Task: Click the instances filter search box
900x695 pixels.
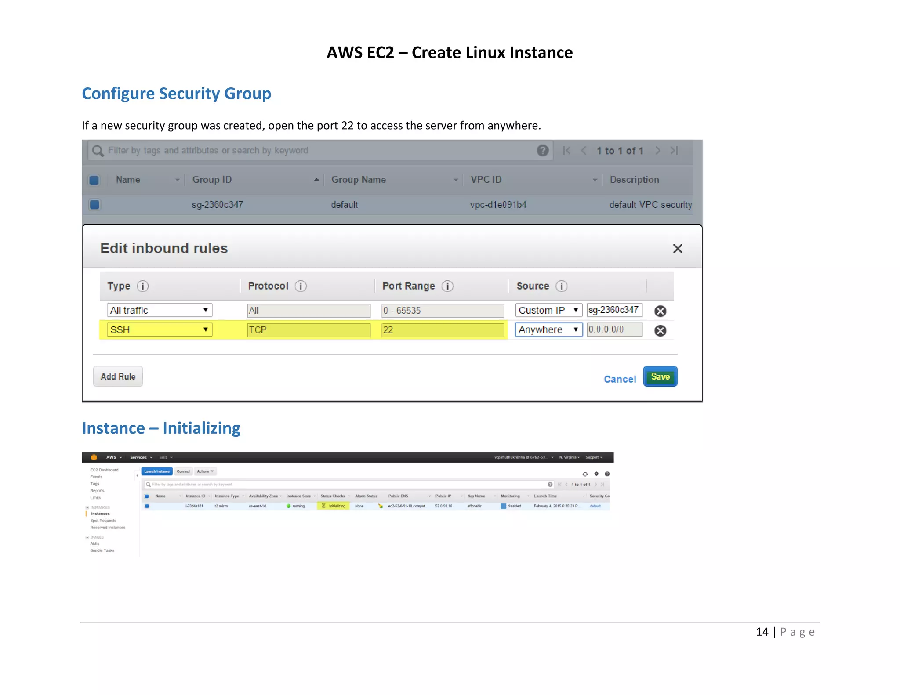Action: click(x=348, y=485)
